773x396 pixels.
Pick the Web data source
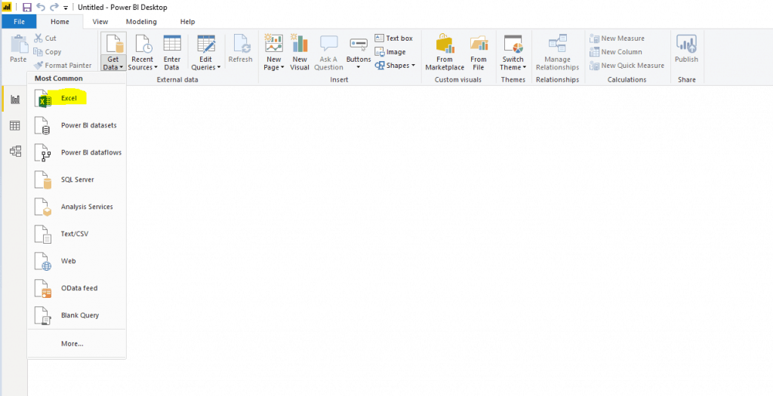click(76, 261)
